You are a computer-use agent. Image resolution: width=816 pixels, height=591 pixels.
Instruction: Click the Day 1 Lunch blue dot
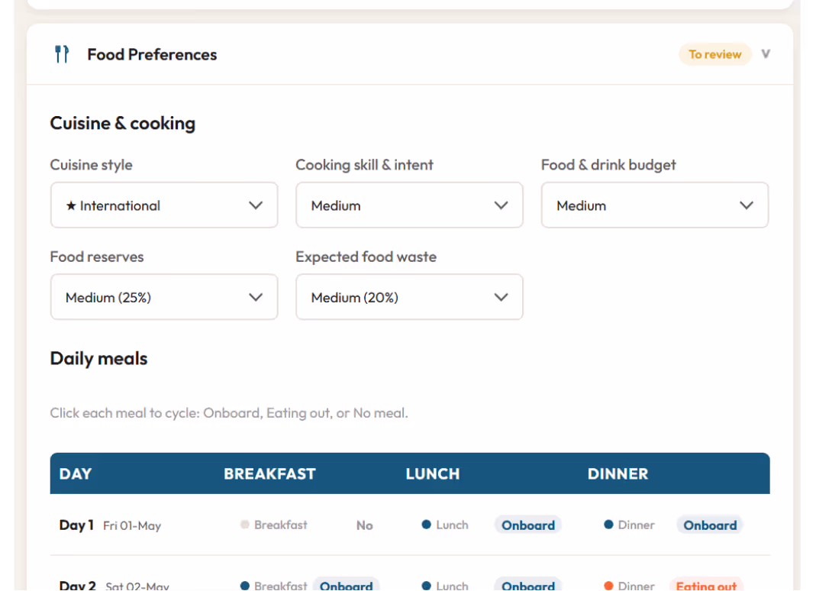[x=426, y=525]
